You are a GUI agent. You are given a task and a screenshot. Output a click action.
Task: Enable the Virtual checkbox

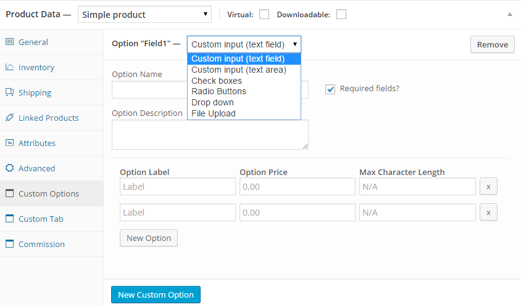[x=264, y=14]
